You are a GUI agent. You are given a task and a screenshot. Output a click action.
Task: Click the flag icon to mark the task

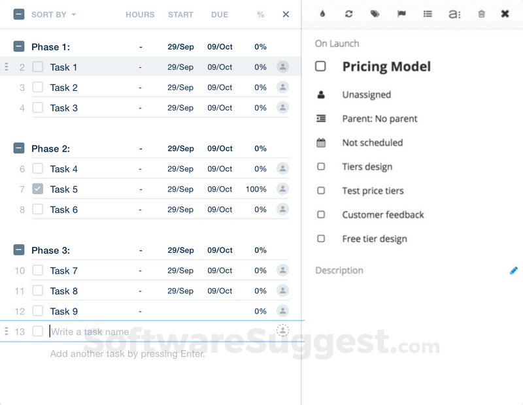click(401, 13)
